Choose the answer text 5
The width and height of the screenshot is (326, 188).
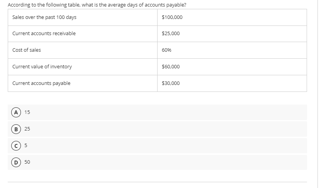[x=26, y=145]
